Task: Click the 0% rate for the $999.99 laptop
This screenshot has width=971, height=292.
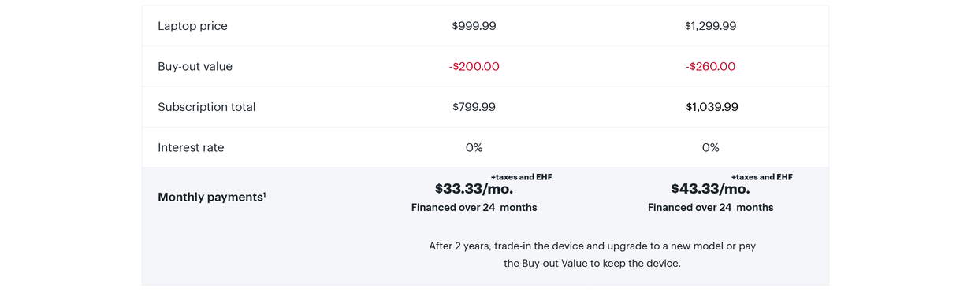Action: point(474,148)
